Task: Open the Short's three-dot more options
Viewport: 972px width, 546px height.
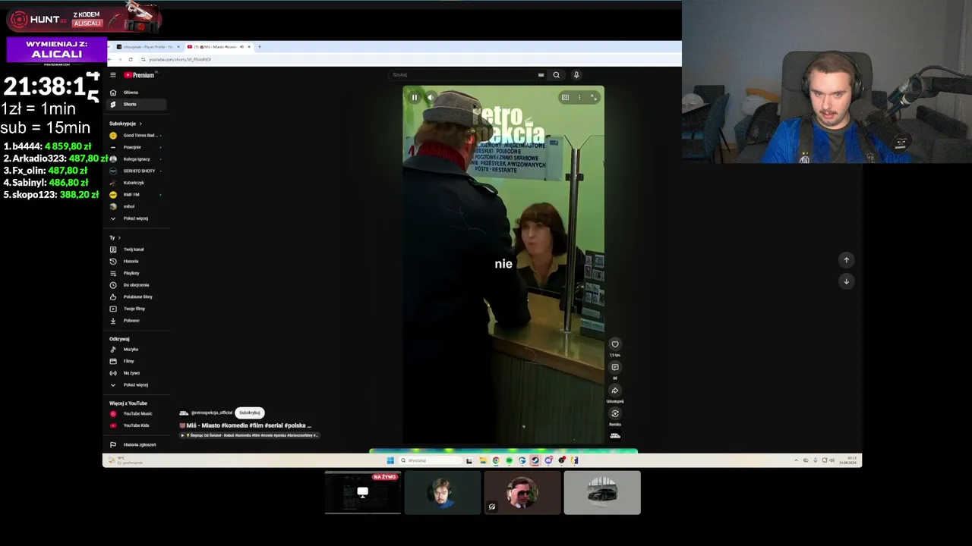Action: (579, 97)
